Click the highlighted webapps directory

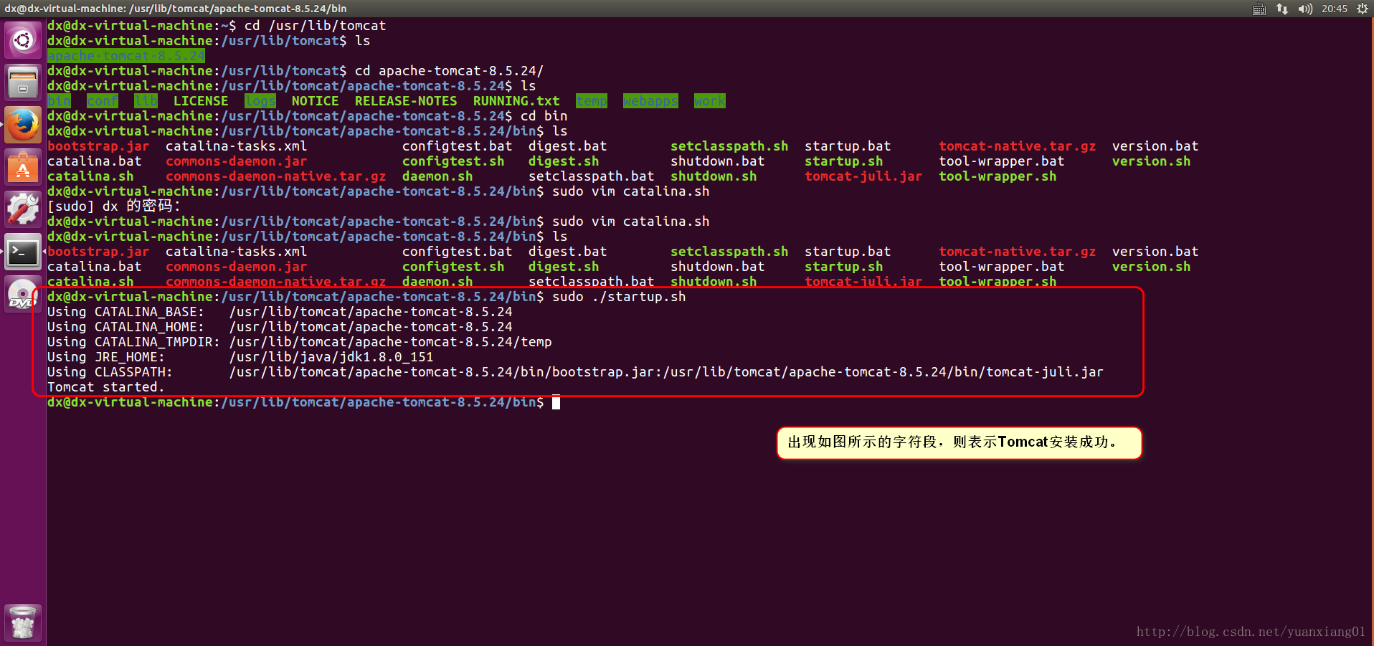pos(650,101)
